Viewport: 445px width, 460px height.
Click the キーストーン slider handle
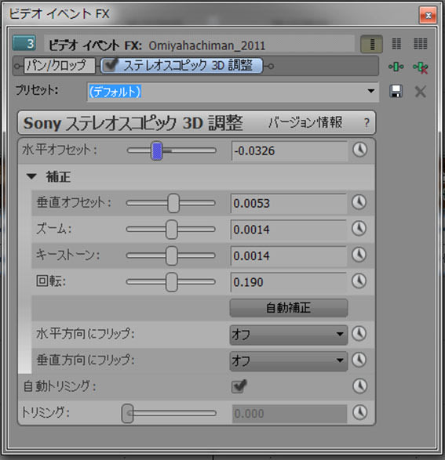[x=172, y=255]
